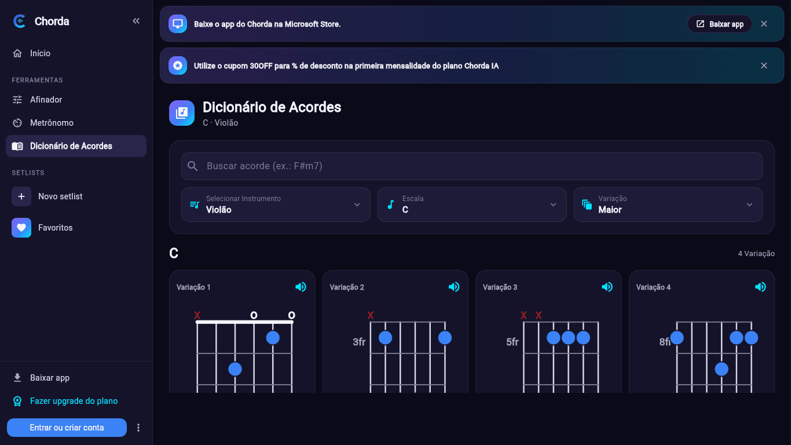
Task: Dismiss the 30OFF coupon banner
Action: point(764,65)
